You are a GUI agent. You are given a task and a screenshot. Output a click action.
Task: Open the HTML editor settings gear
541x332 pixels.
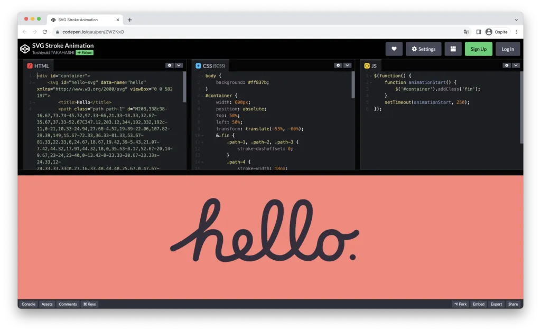click(169, 65)
